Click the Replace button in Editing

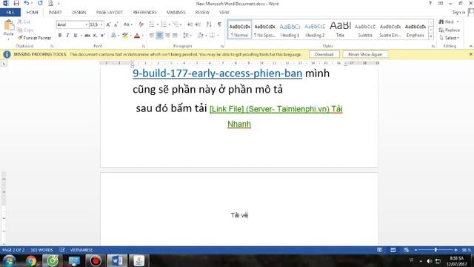(450, 30)
